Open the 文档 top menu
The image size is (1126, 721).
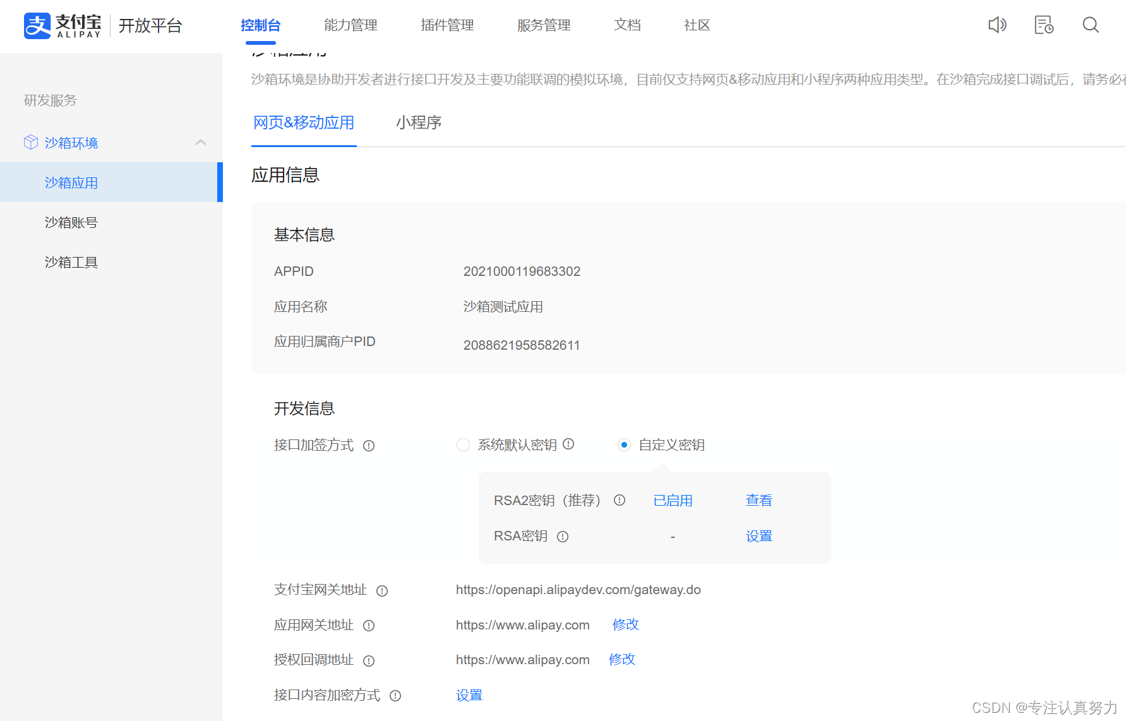627,25
